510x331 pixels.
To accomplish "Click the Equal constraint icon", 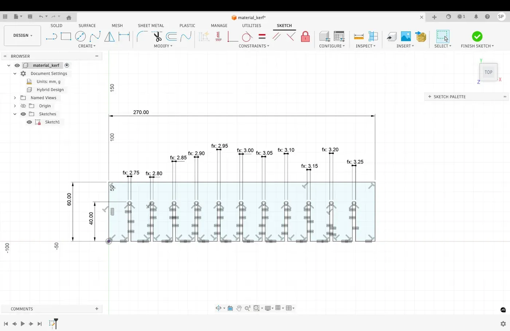I will click(262, 36).
